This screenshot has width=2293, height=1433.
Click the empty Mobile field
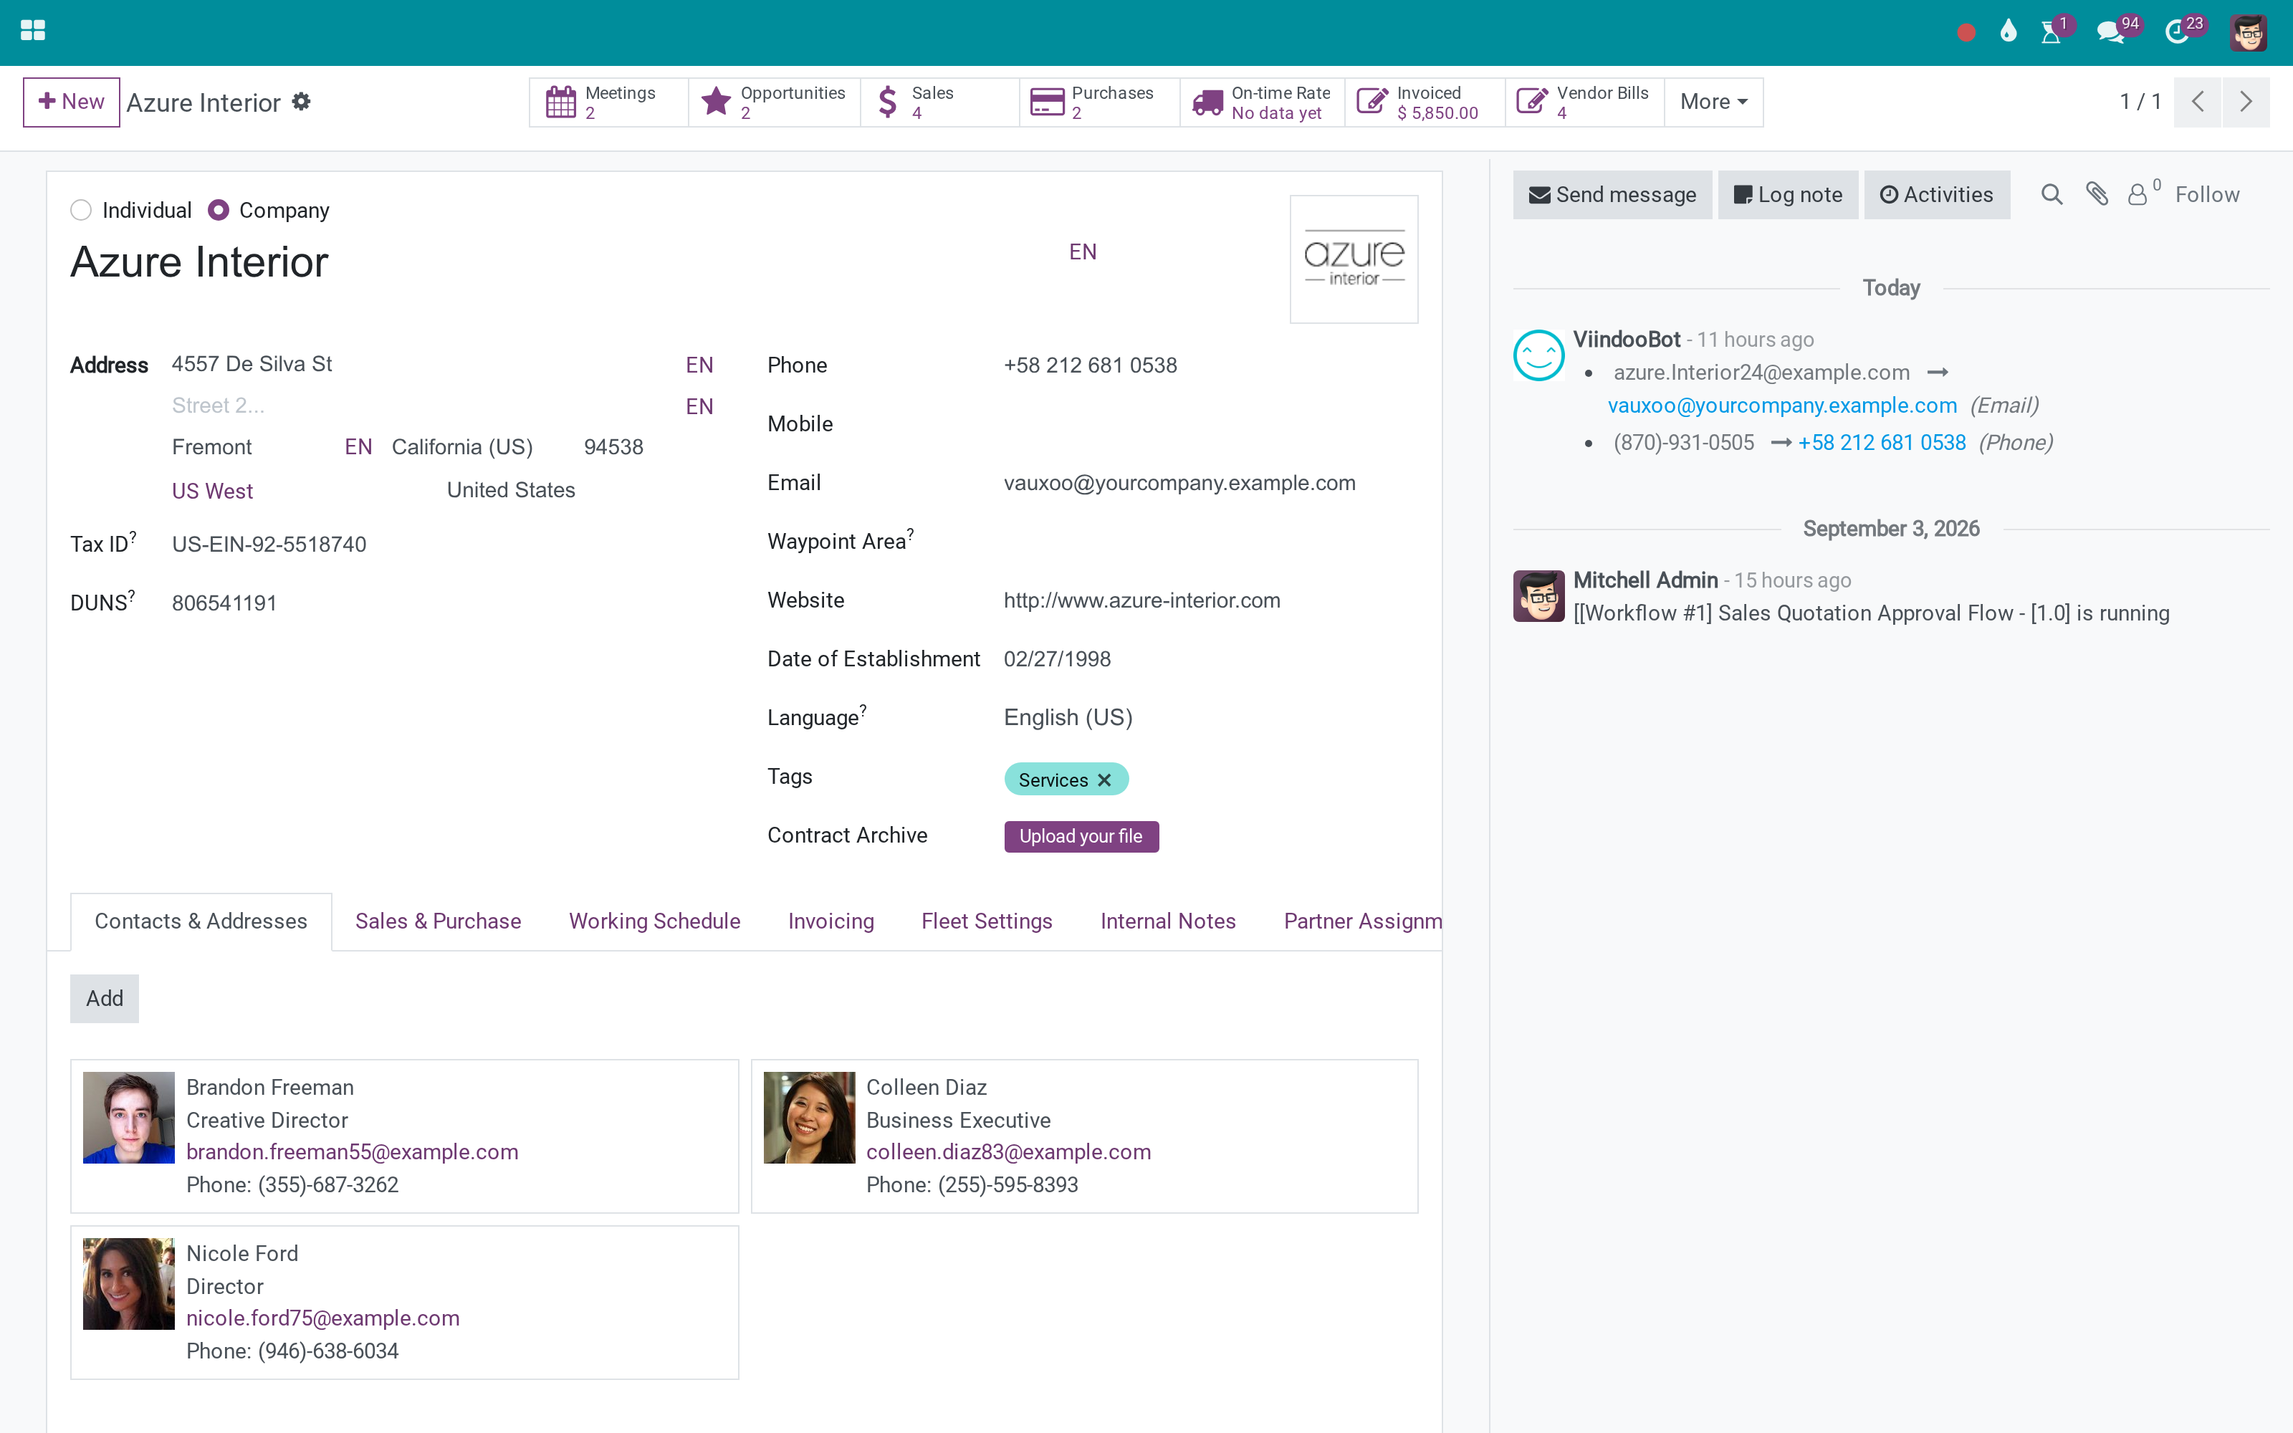[x=1210, y=423]
